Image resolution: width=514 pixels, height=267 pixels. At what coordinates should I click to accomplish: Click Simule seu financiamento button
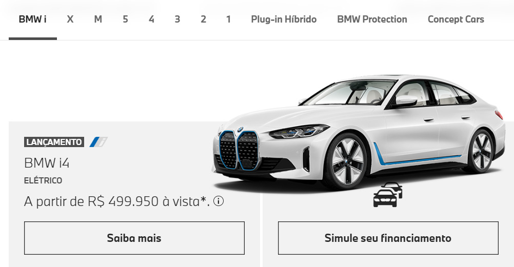point(388,238)
